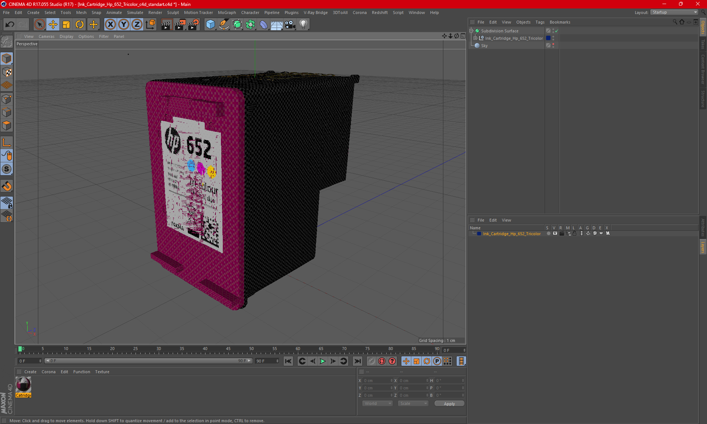Open the Scale mode dropdown
This screenshot has width=707, height=424.
coord(413,404)
